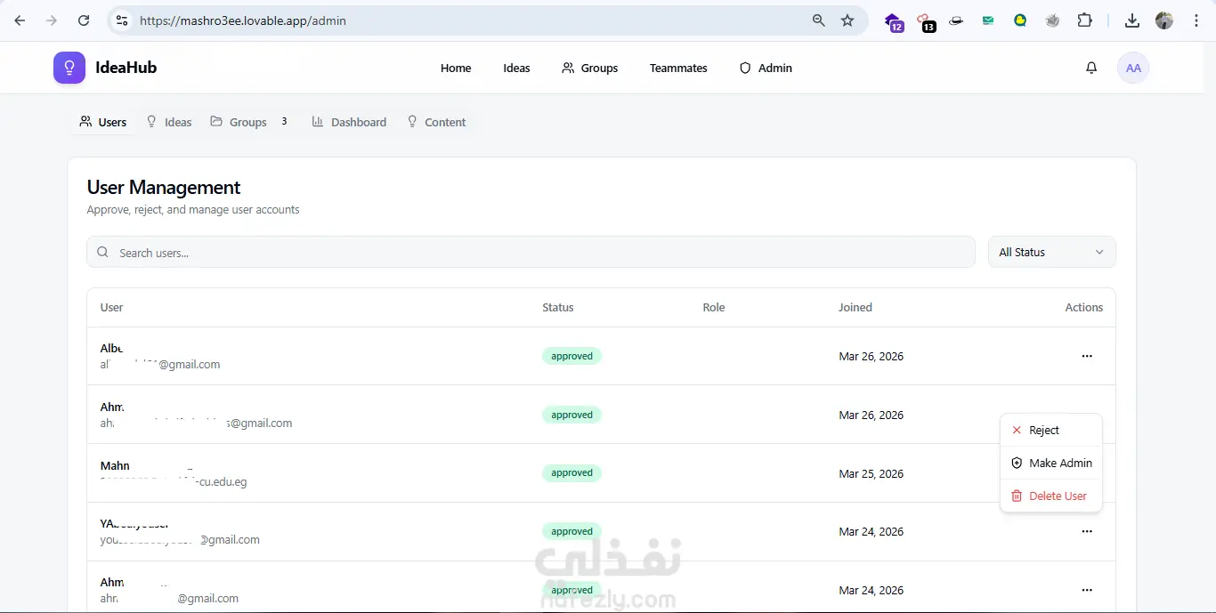Click the green envelope extension icon
Image resolution: width=1216 pixels, height=613 pixels.
coord(988,20)
